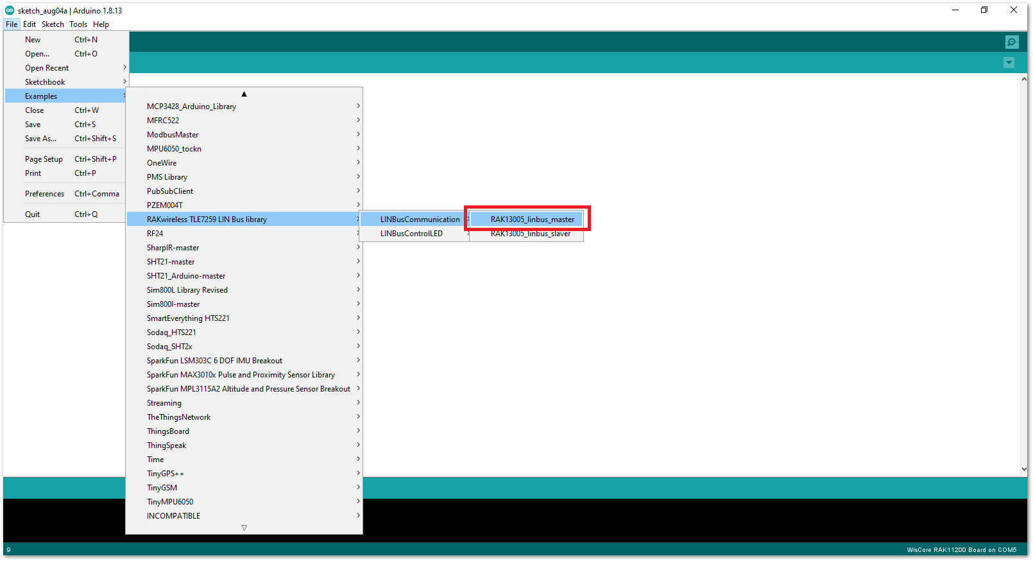The image size is (1033, 561).
Task: Open the Sim800l-master examples submenu
Action: pos(244,304)
